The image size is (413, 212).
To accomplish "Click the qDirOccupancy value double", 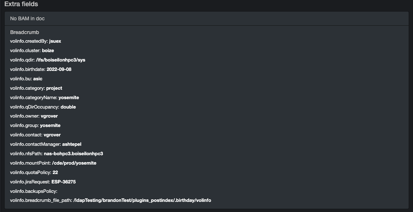I will click(x=68, y=107).
